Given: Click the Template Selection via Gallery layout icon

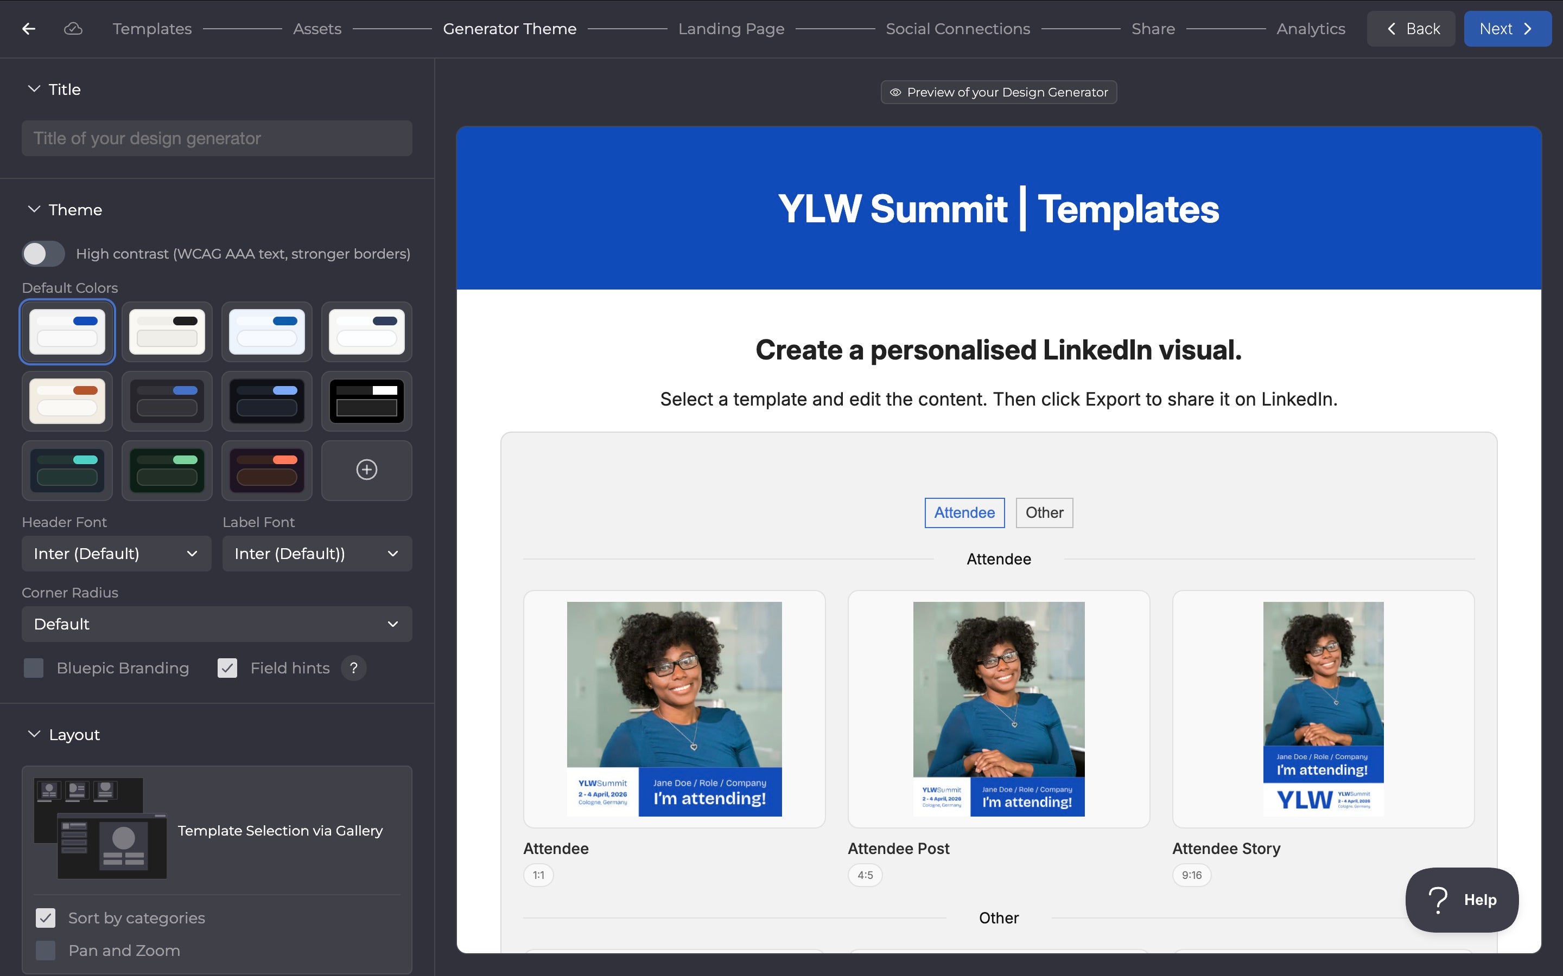Looking at the screenshot, I should [100, 828].
